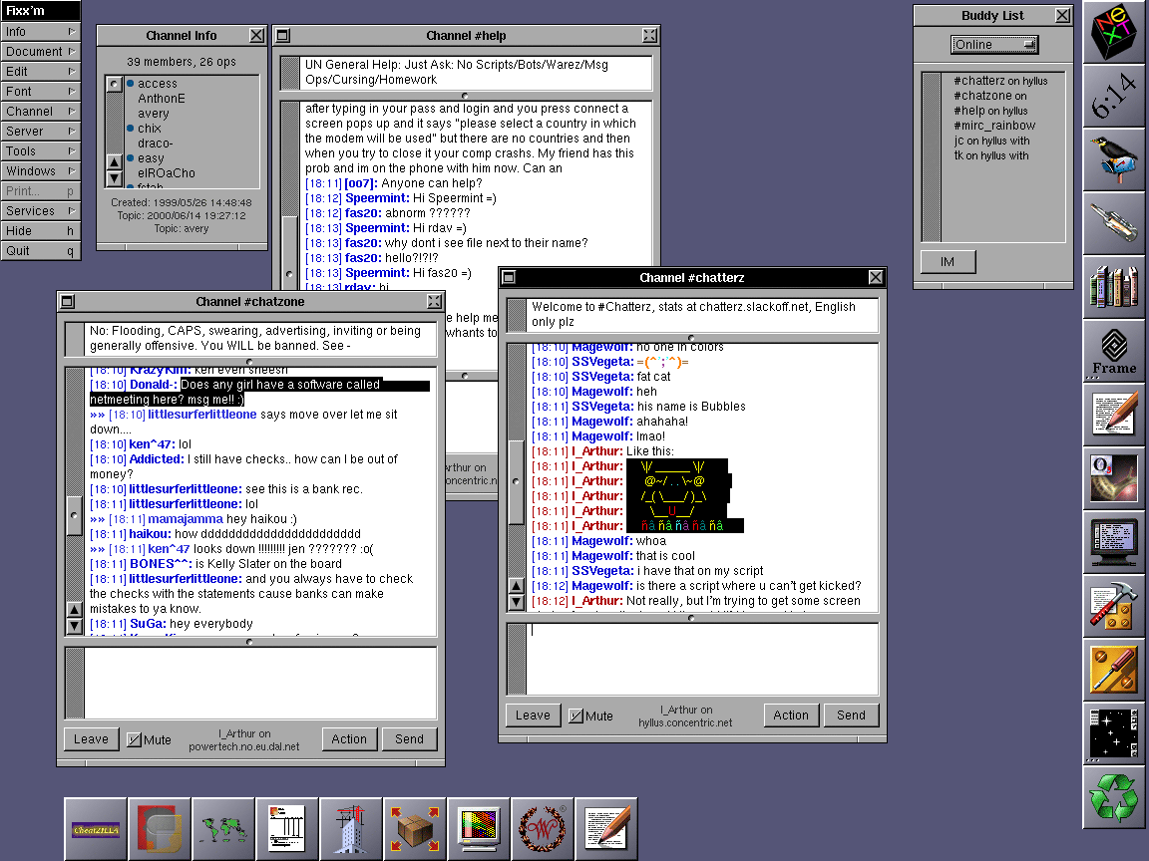Open the Online status popup in Buddy List

coord(994,45)
